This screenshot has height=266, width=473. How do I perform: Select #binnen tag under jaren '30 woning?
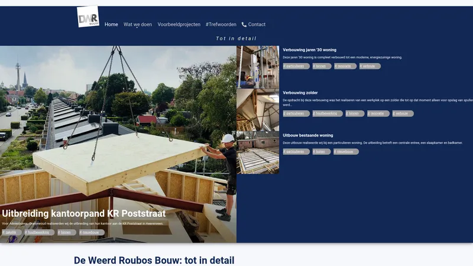point(322,66)
